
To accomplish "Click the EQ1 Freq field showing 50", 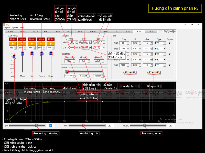I will pos(123,43).
